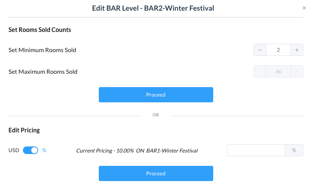Proceed with the rooms sold counts

pos(156,95)
